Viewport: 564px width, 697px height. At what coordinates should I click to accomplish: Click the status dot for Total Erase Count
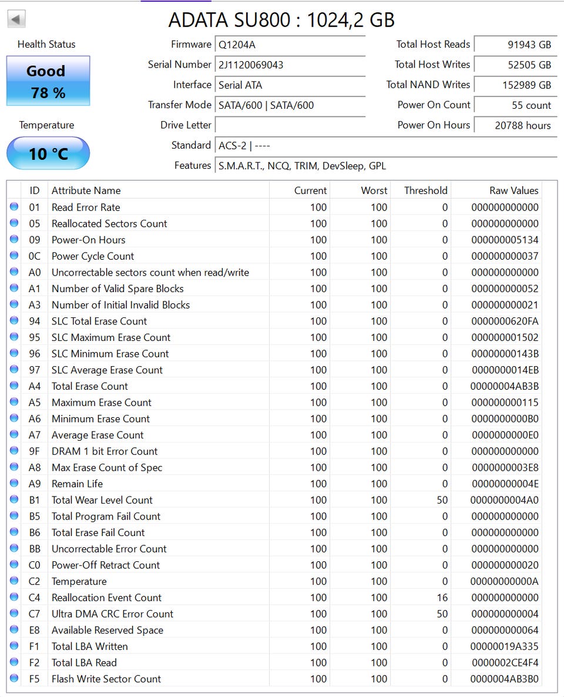point(14,386)
